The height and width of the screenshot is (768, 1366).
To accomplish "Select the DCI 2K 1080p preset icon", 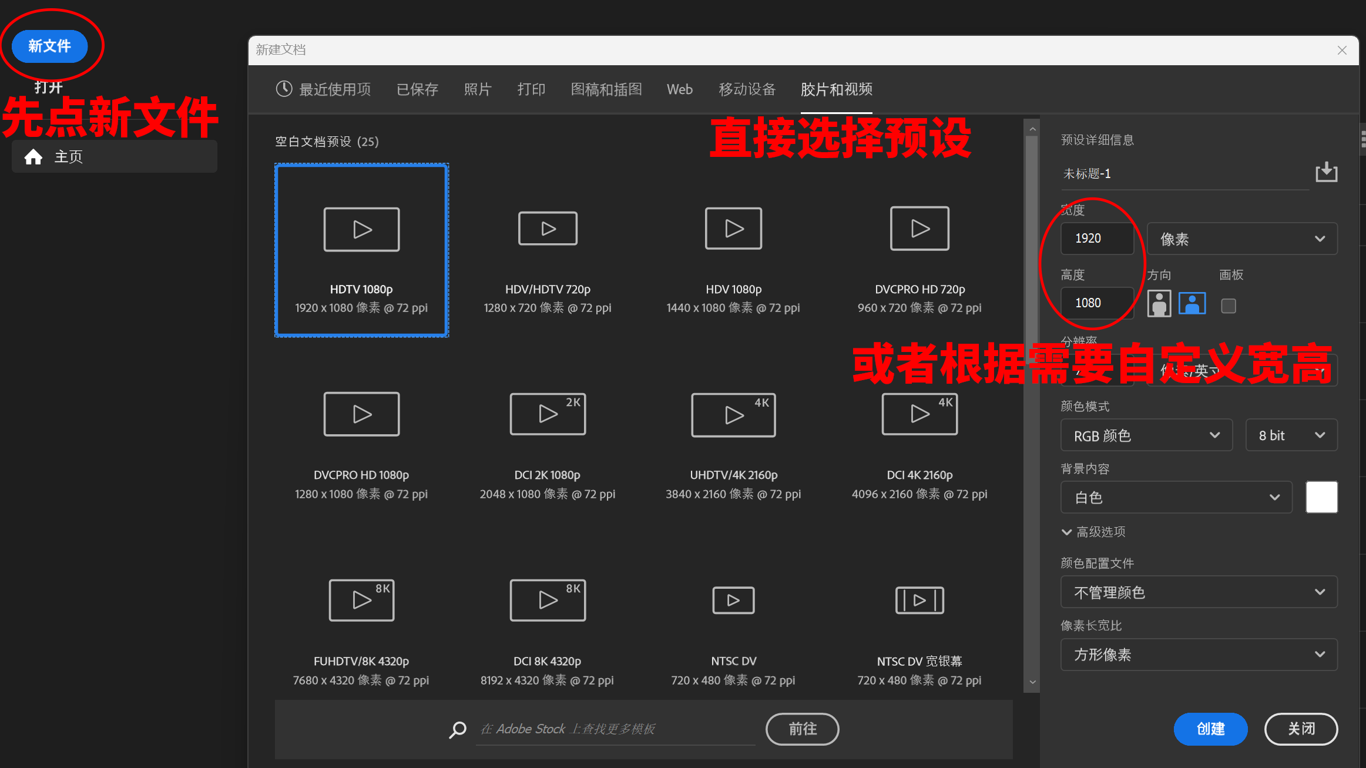I will click(548, 414).
